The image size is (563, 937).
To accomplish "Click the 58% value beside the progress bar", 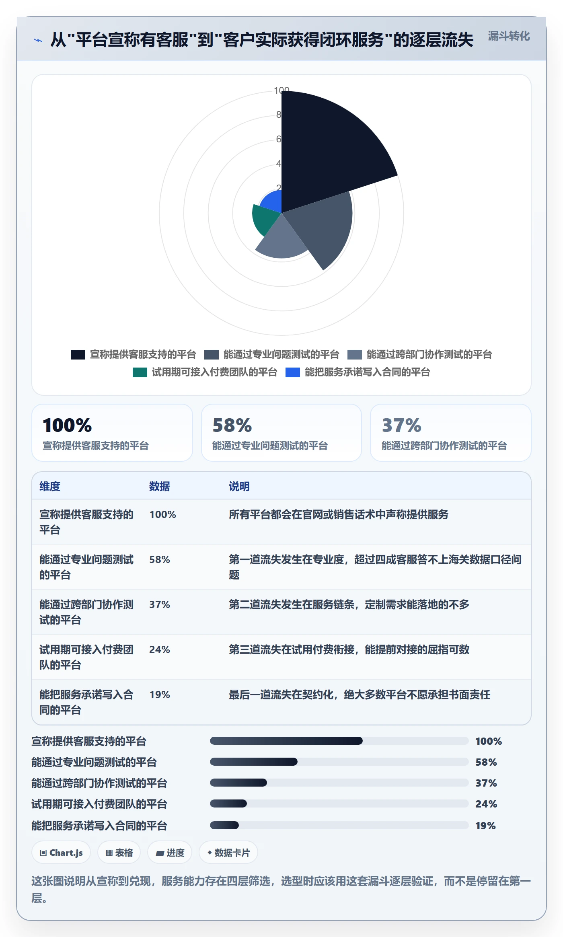I will coord(486,762).
